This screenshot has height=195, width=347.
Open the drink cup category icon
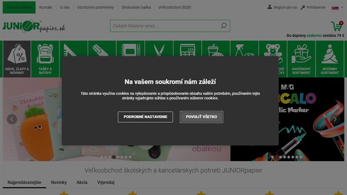coord(216,49)
